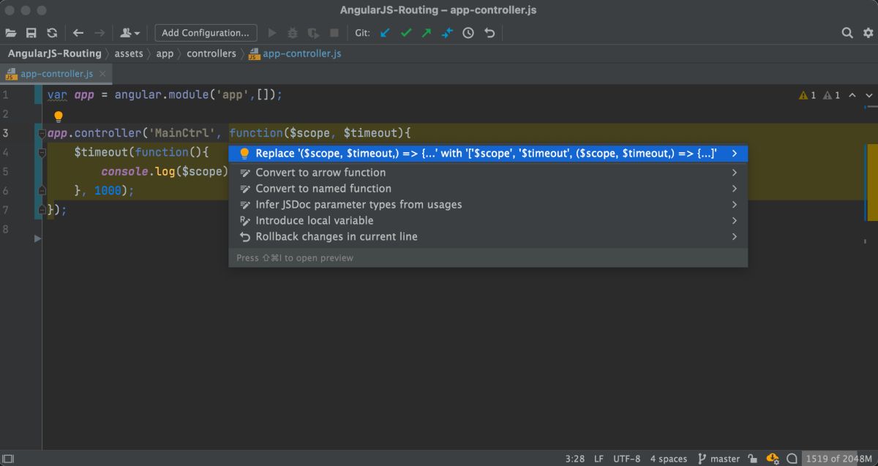Navigate forward with the right arrow
Image resolution: width=878 pixels, height=466 pixels.
[100, 33]
